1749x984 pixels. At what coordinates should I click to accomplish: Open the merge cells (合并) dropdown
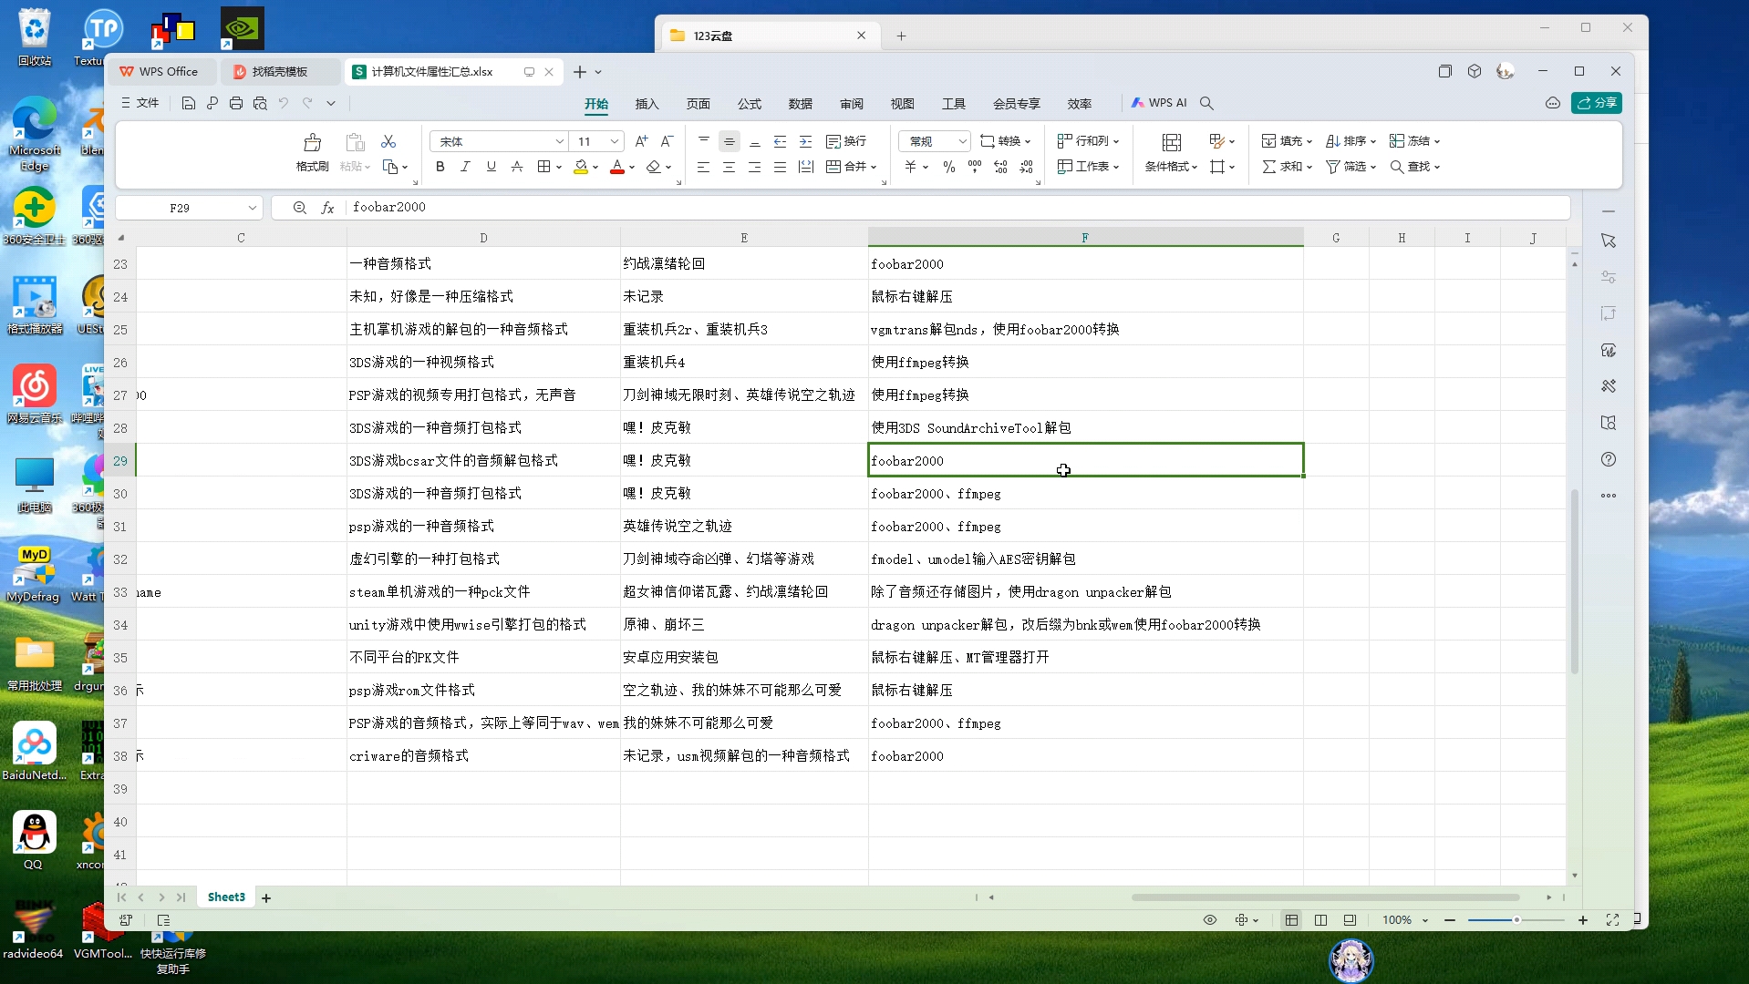852,167
